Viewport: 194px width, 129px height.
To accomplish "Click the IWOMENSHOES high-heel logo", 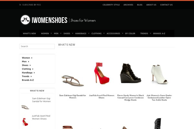I will click(25, 20).
